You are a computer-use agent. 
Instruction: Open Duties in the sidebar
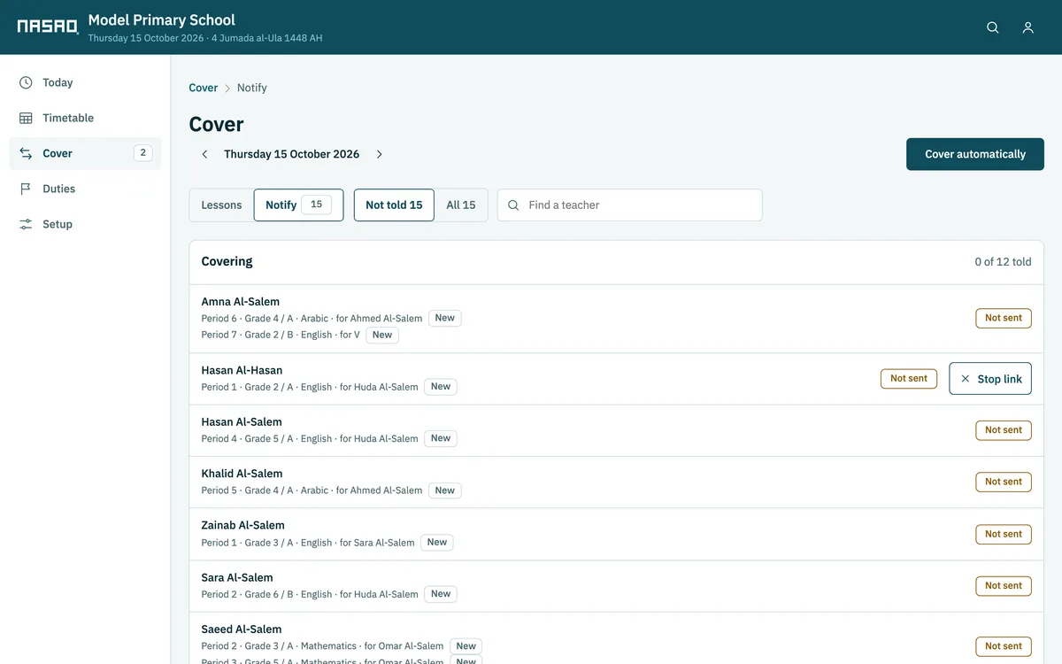click(x=85, y=189)
